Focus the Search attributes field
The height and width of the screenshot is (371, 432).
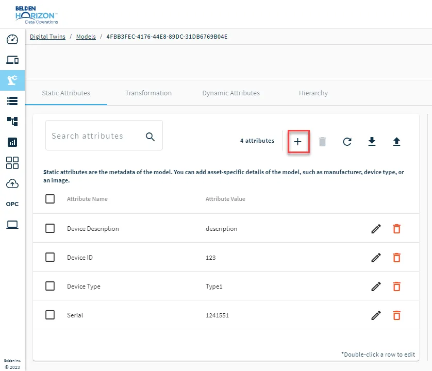[x=104, y=135]
